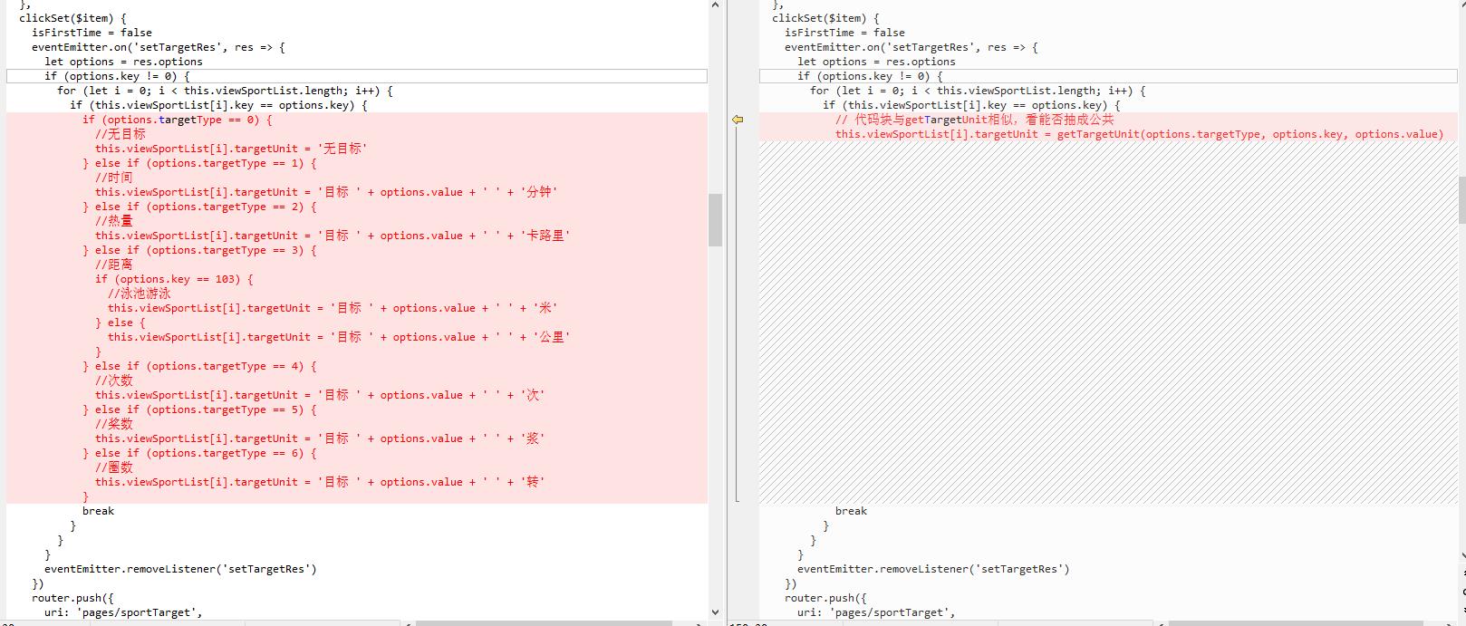Click the red Chinese comment line in the right pane
Screen dimensions: 1466x626
975,120
